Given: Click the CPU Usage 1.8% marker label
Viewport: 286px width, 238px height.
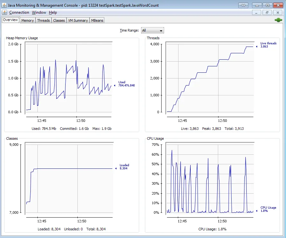Looking at the screenshot, I should click(268, 209).
